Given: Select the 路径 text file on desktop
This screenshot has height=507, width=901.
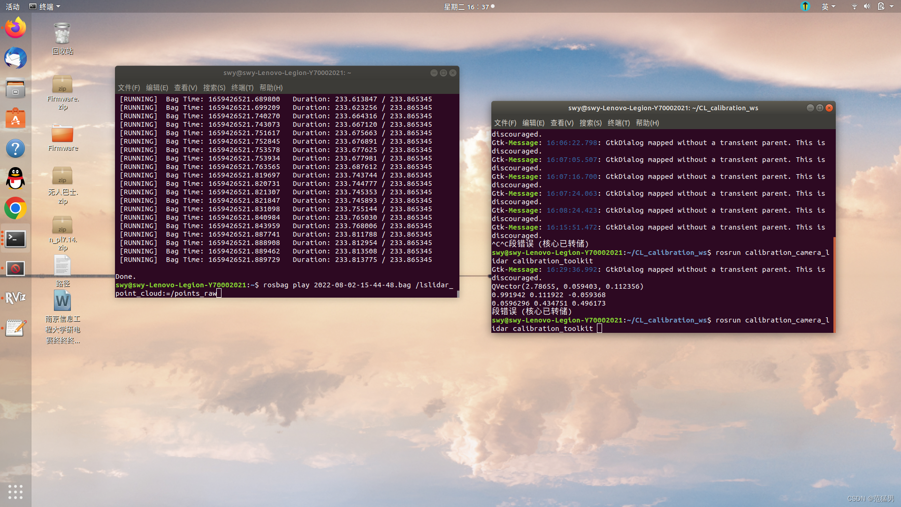Looking at the screenshot, I should (62, 271).
